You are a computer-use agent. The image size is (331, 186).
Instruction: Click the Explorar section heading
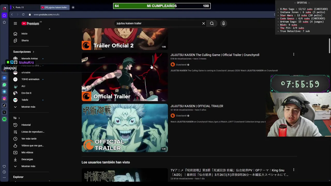tap(18, 177)
